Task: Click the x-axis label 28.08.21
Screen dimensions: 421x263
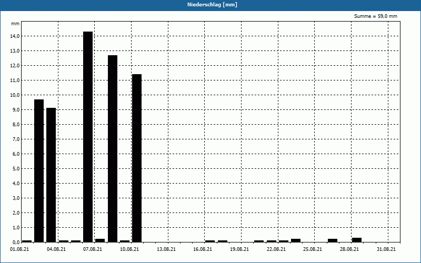Action: (349, 249)
